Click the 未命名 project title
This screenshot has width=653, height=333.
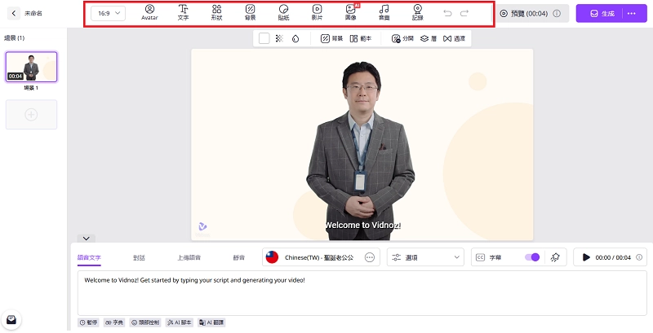[33, 13]
